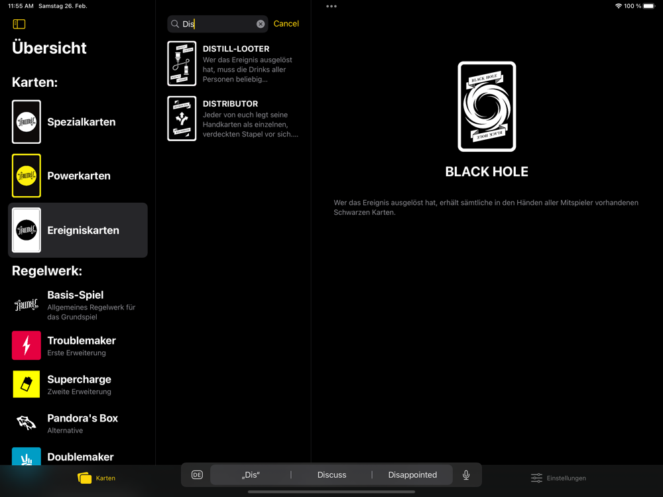Click the Übersicht heading
Screen dimensions: 663x497
49,48
